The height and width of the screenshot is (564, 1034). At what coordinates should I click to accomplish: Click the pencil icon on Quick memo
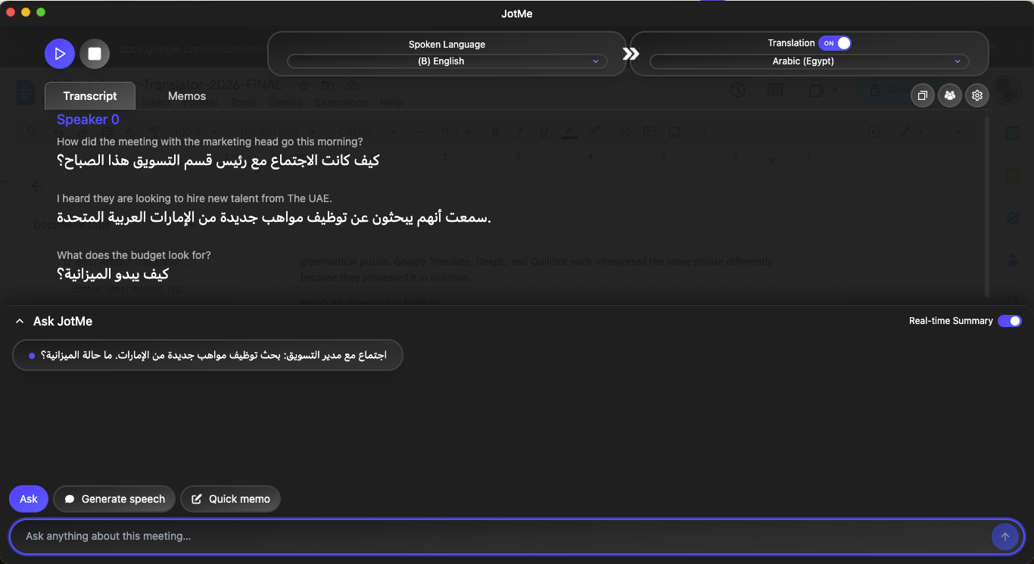click(198, 499)
